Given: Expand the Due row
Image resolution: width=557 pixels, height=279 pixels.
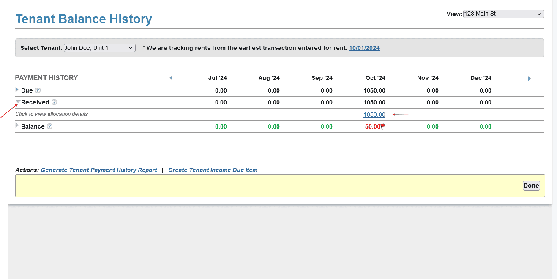Looking at the screenshot, I should [x=17, y=90].
